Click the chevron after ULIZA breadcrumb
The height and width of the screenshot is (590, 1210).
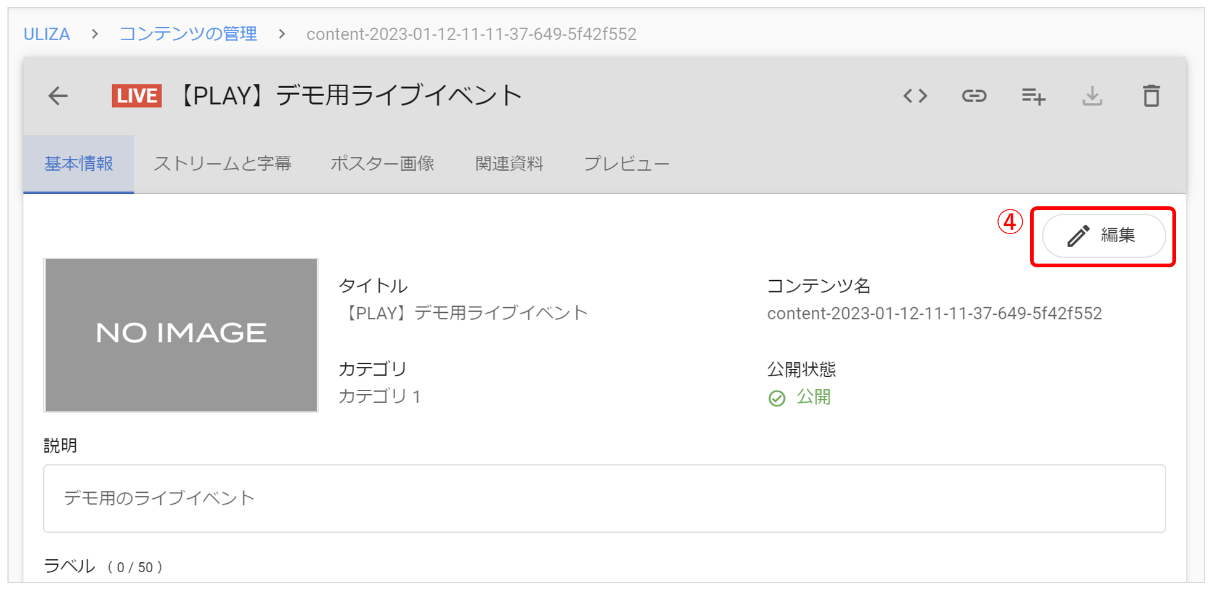[x=94, y=34]
